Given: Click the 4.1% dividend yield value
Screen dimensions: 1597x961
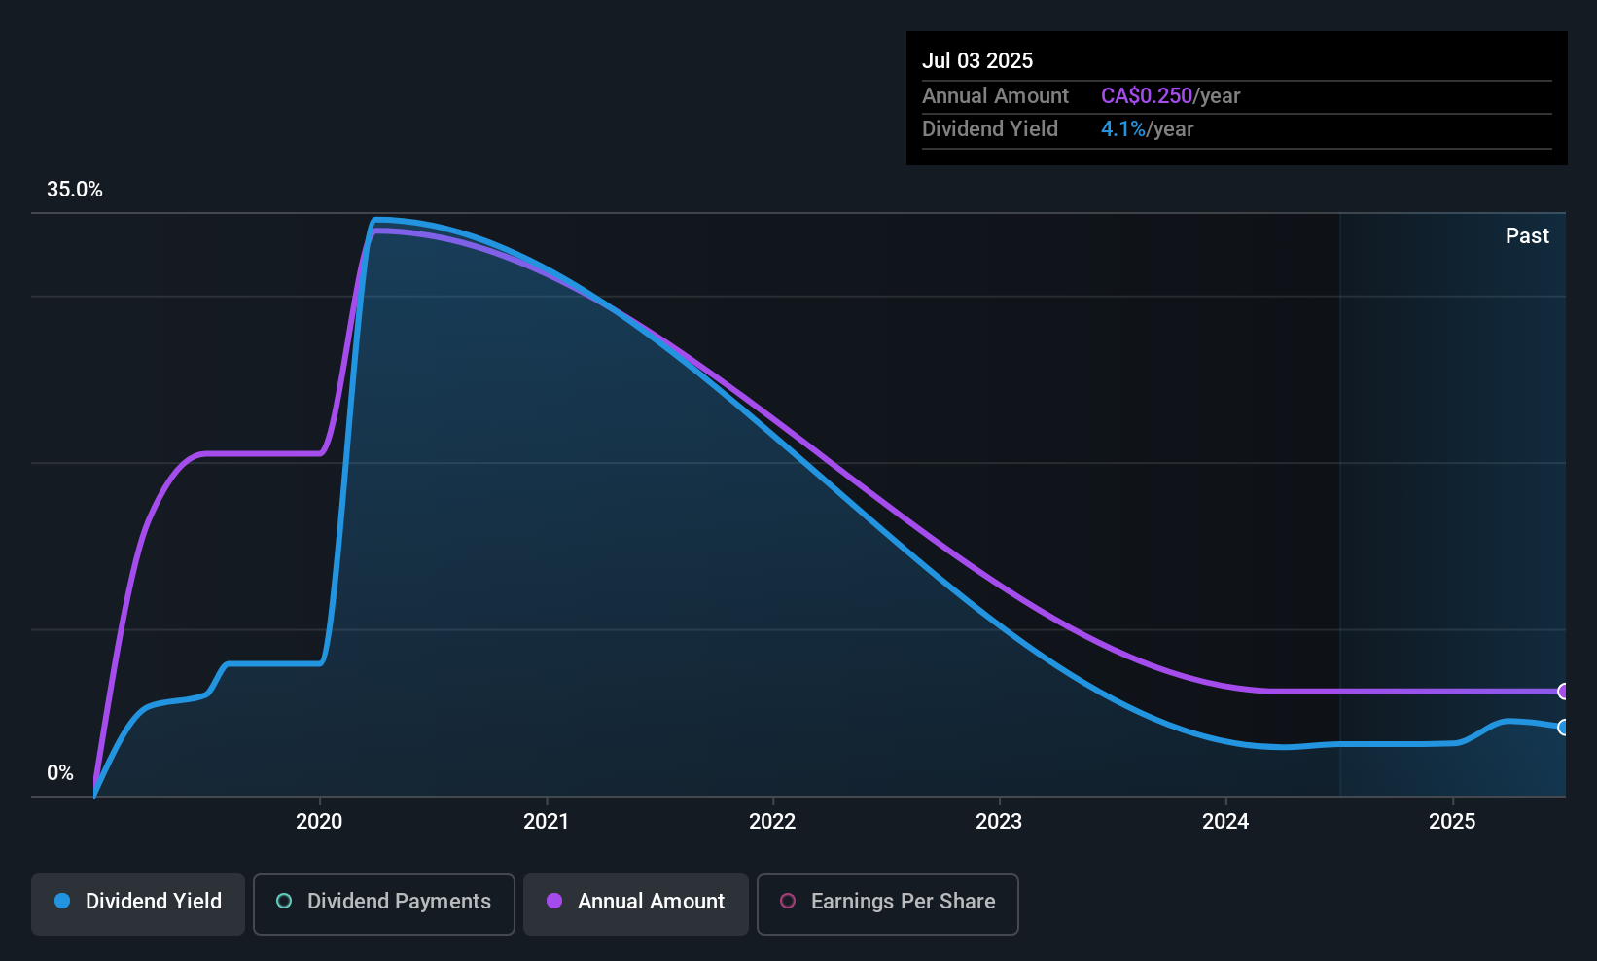Looking at the screenshot, I should click(1123, 129).
